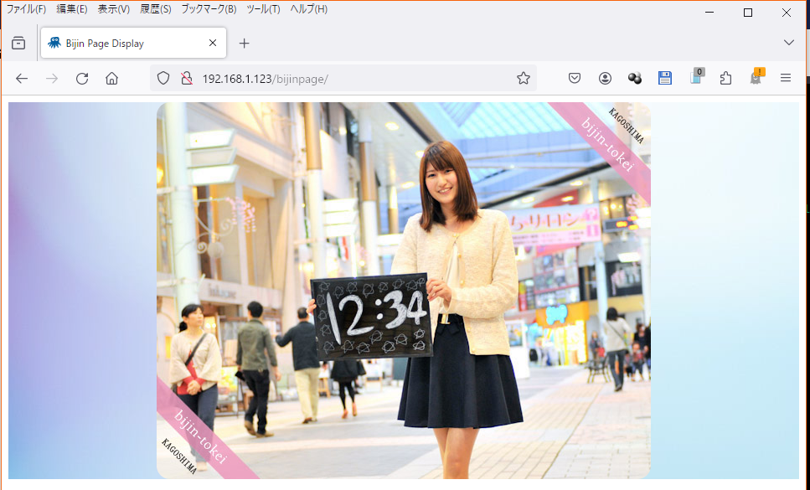Open the browser home page

111,78
